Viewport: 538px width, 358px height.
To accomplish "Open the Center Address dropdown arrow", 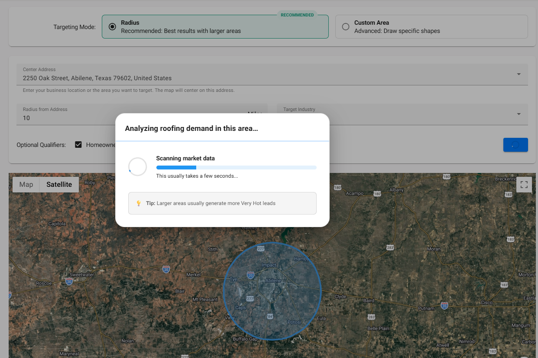I will (x=519, y=75).
